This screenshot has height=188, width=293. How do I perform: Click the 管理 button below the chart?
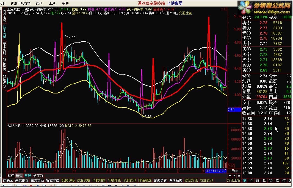27,175
